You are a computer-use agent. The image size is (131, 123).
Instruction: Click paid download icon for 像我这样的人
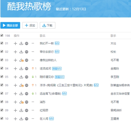21,60
